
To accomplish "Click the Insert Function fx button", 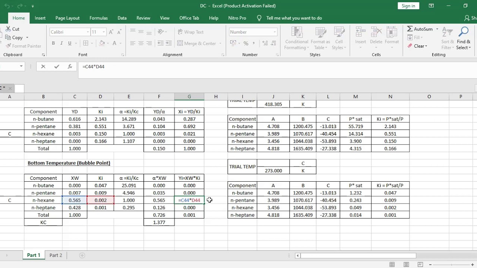I will (70, 67).
